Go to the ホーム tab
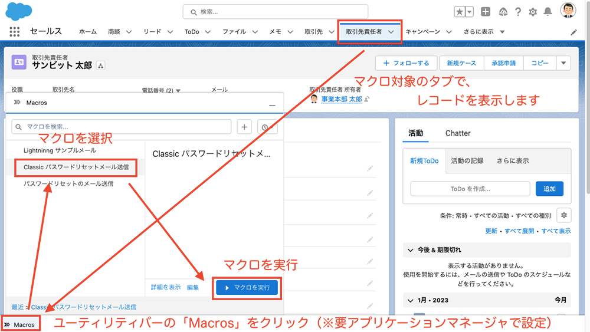590x332 pixels. (88, 32)
